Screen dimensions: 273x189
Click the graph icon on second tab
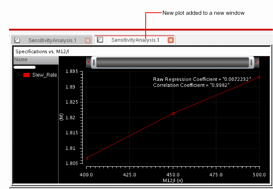click(100, 40)
